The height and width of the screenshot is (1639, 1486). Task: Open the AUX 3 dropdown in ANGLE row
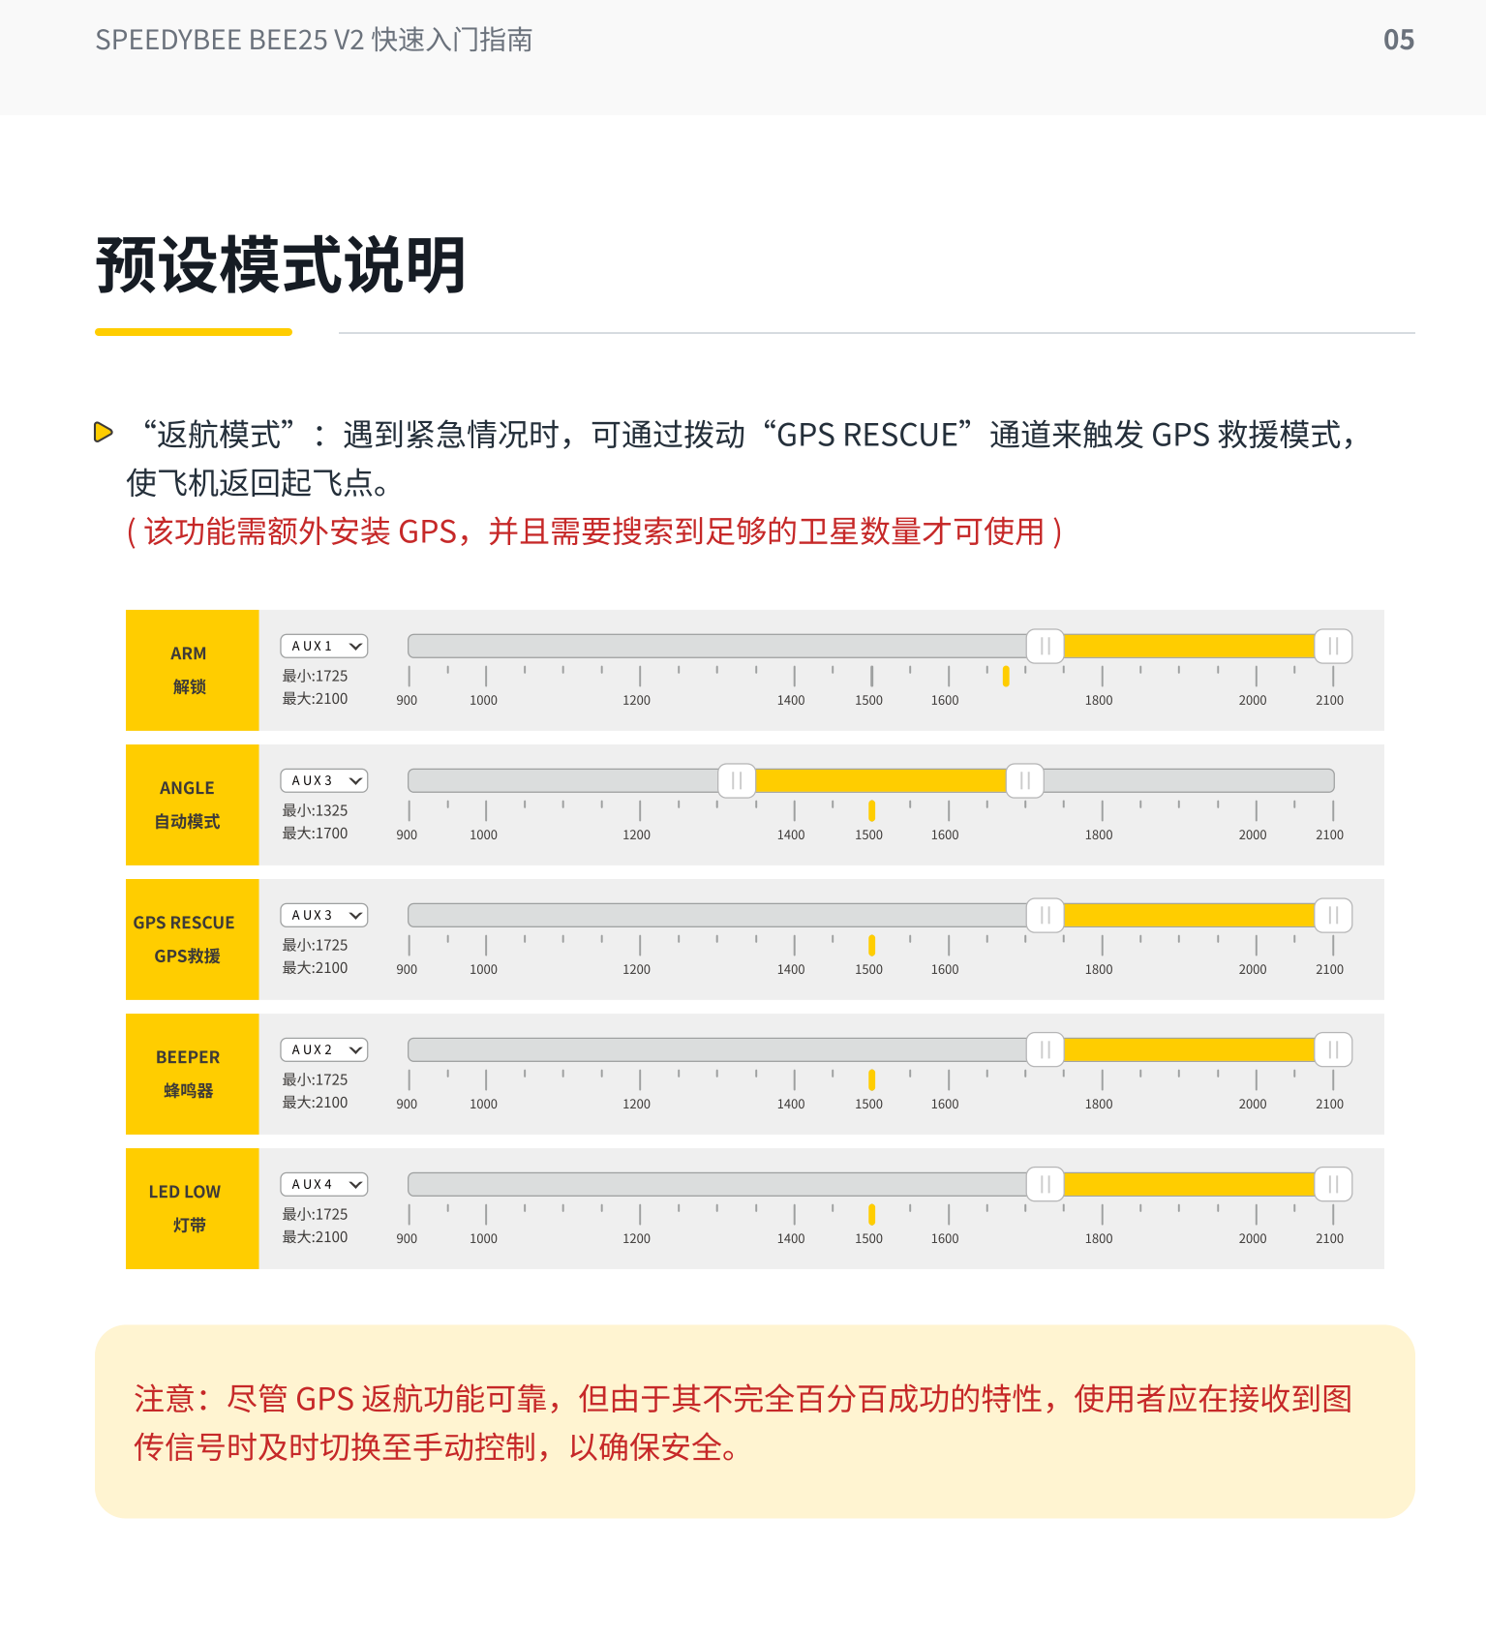[324, 780]
